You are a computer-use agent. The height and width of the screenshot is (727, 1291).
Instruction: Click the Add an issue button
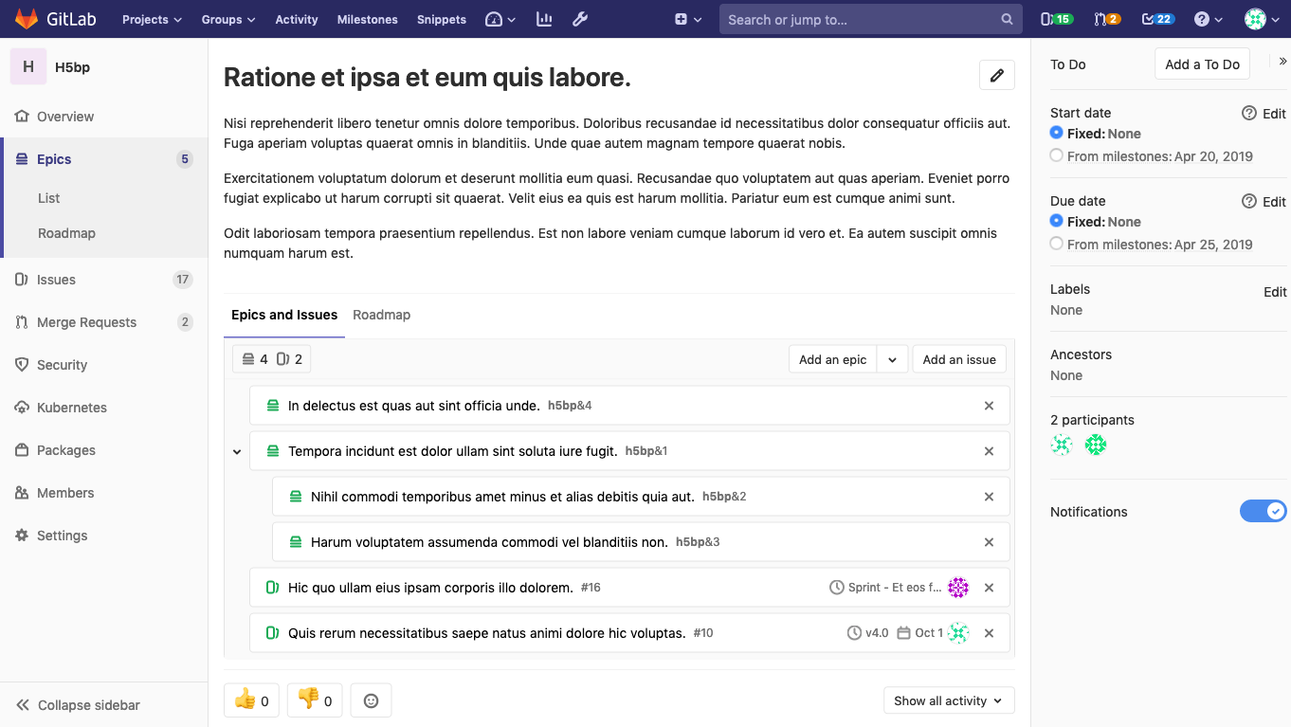[x=958, y=359]
